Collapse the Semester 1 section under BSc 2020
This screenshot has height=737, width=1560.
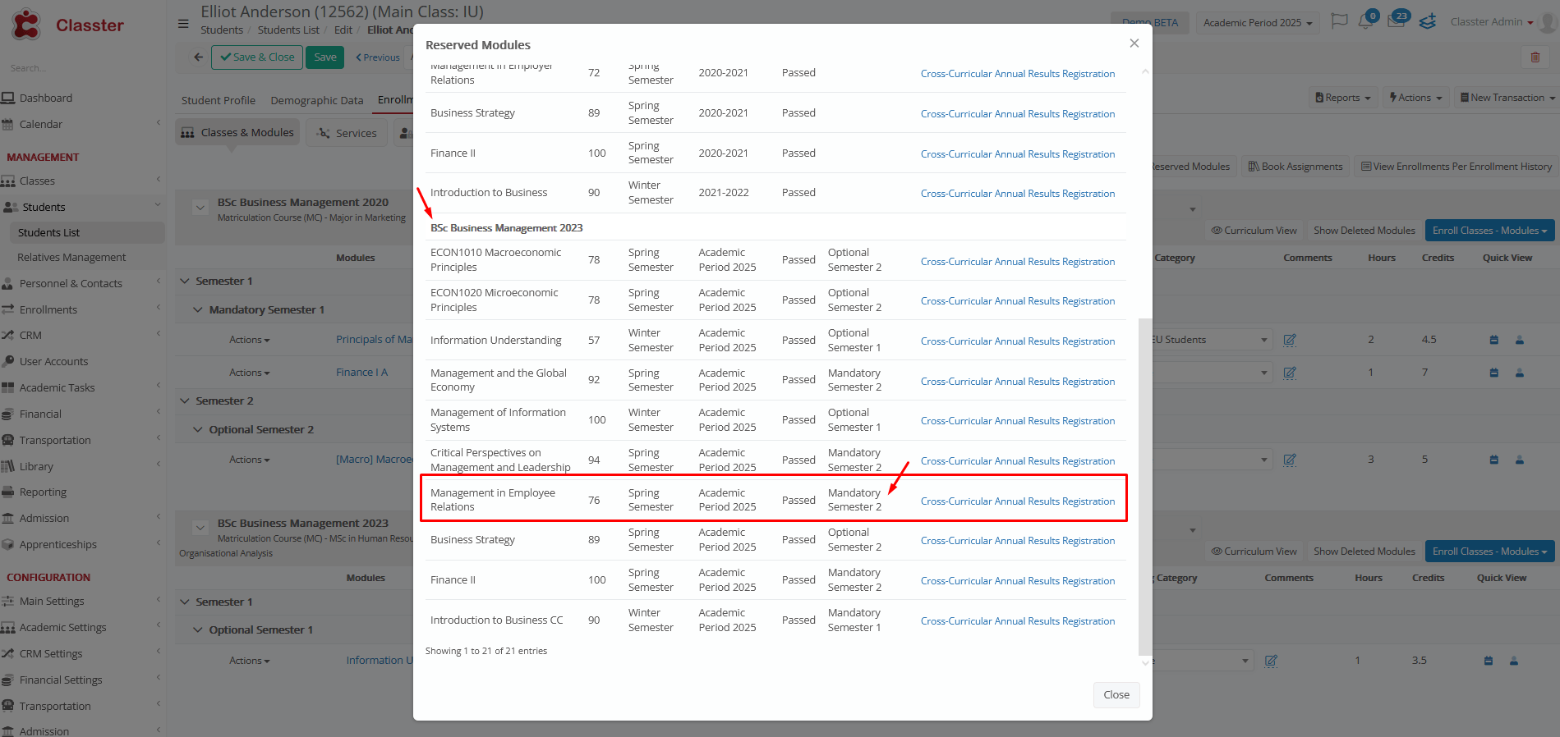click(185, 281)
